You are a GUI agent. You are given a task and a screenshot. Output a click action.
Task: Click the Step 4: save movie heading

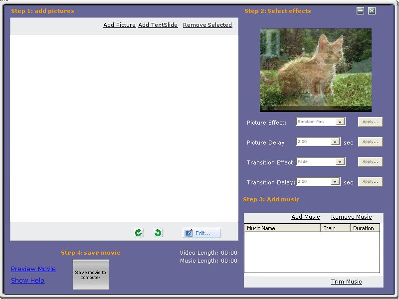click(91, 253)
